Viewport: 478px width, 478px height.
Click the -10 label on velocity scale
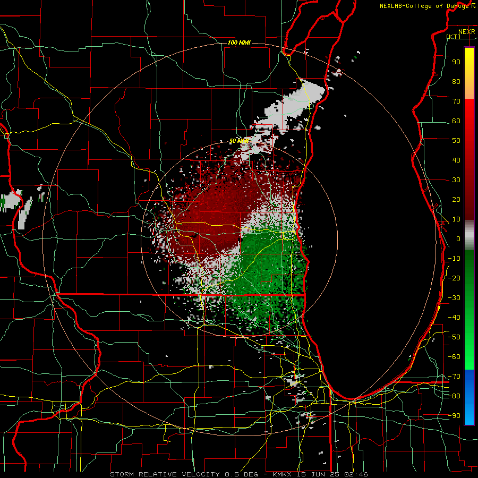point(454,259)
